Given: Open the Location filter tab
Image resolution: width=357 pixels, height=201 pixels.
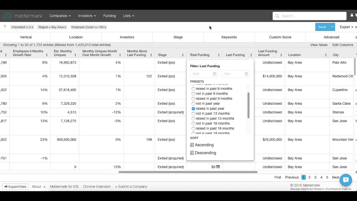Looking at the screenshot, I should tap(76, 37).
